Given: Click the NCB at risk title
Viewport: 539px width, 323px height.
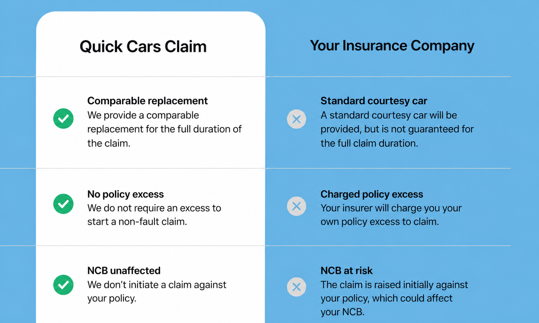Looking at the screenshot, I should tap(346, 270).
